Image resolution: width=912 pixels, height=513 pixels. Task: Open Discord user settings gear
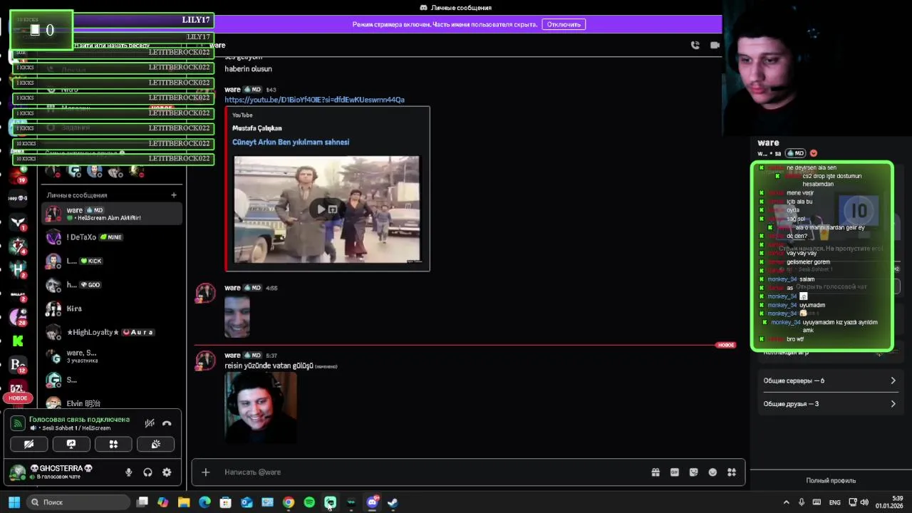(167, 472)
